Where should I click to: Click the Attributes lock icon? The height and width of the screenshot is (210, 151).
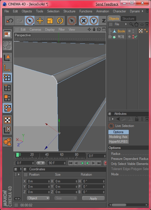click(137, 119)
